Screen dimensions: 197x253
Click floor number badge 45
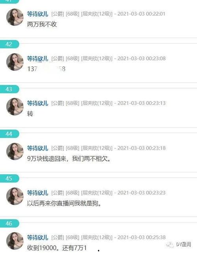coord(9,179)
